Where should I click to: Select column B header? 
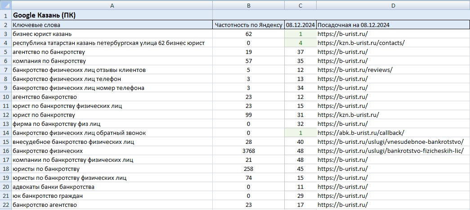(248, 5)
